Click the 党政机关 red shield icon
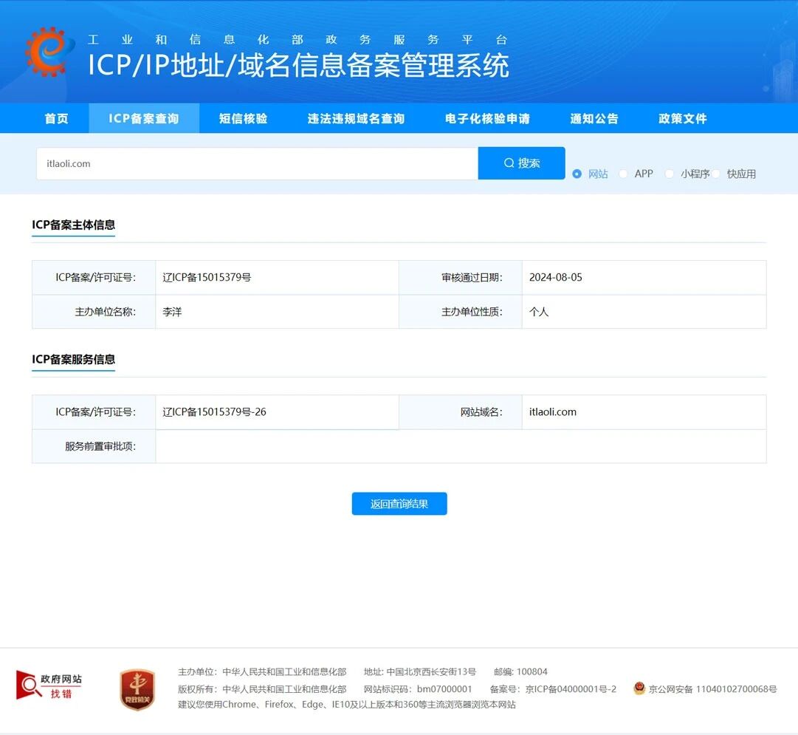Viewport: 798px width, 735px height. 137,689
